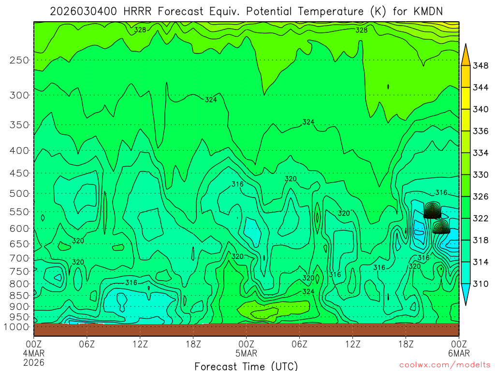Click the 318 colorbar value
Image resolution: width=495 pixels, height=371 pixels.
pyautogui.click(x=480, y=240)
